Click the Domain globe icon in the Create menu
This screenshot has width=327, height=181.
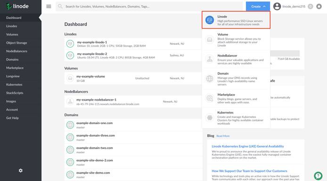point(210,79)
